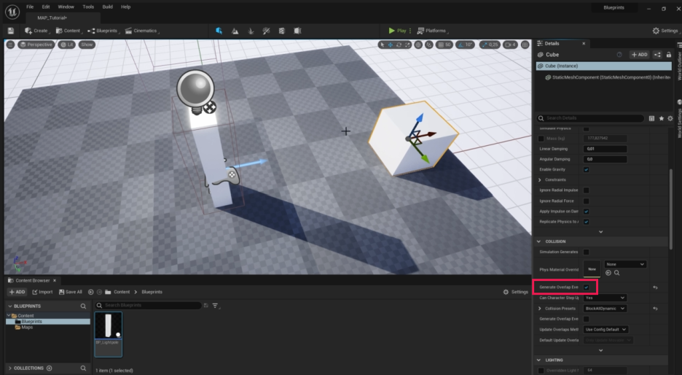Activate the viewport select (arrow) tool

tap(382, 45)
